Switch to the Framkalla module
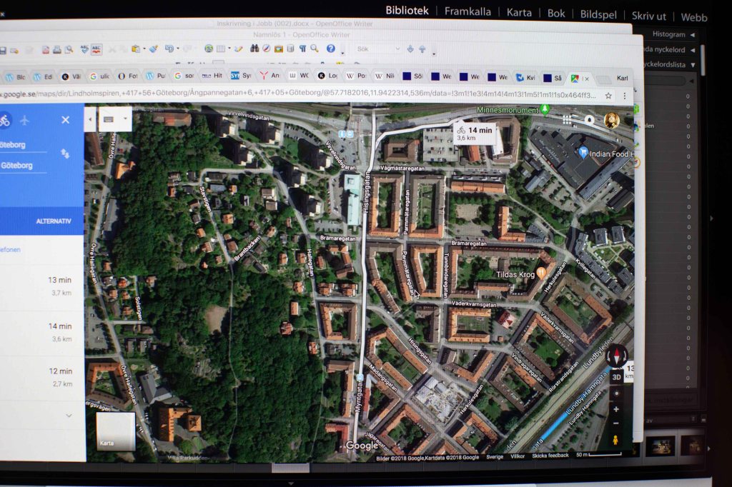This screenshot has height=487, width=732. (x=468, y=11)
